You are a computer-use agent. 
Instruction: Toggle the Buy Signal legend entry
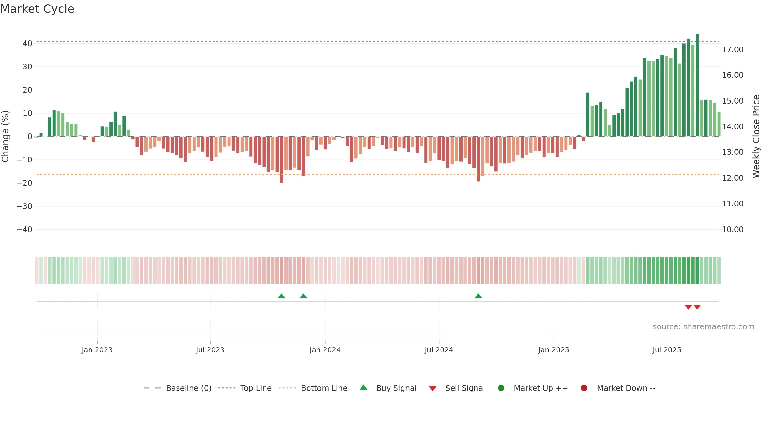[x=388, y=388]
